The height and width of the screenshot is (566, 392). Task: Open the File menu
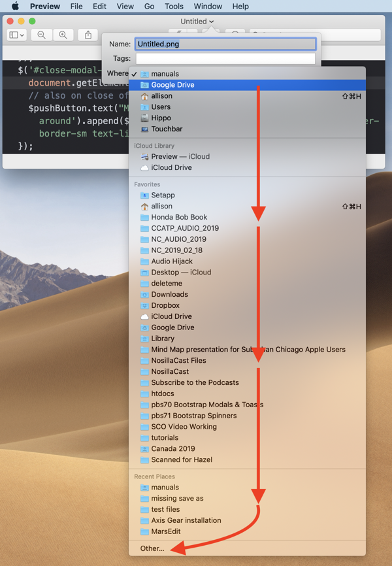point(76,7)
